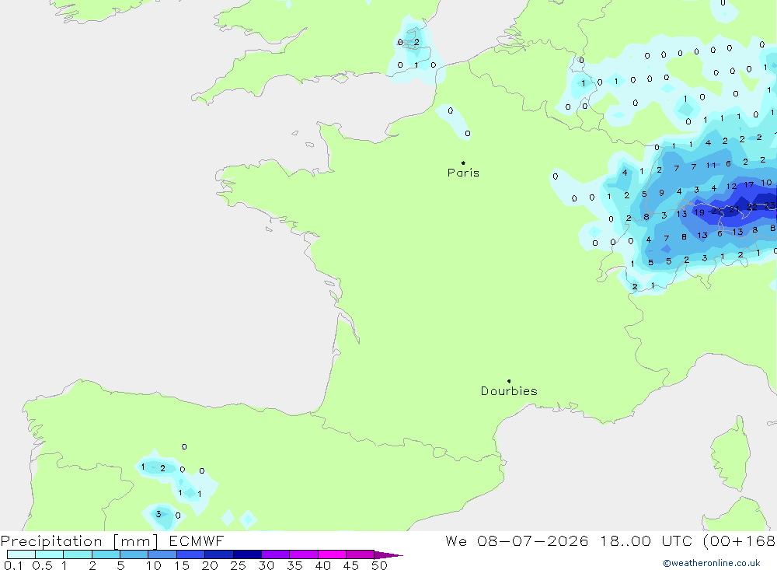Click the 0.1 to 0.5 mm legend swatch
Screen dimensions: 777x570
coord(21,554)
